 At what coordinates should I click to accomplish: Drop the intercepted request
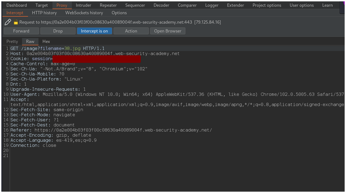pos(58,31)
